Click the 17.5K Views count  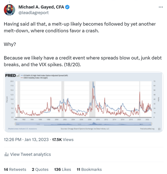point(63,140)
